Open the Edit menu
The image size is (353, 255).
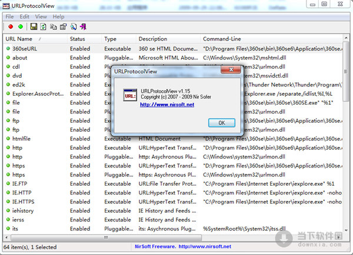(24, 16)
